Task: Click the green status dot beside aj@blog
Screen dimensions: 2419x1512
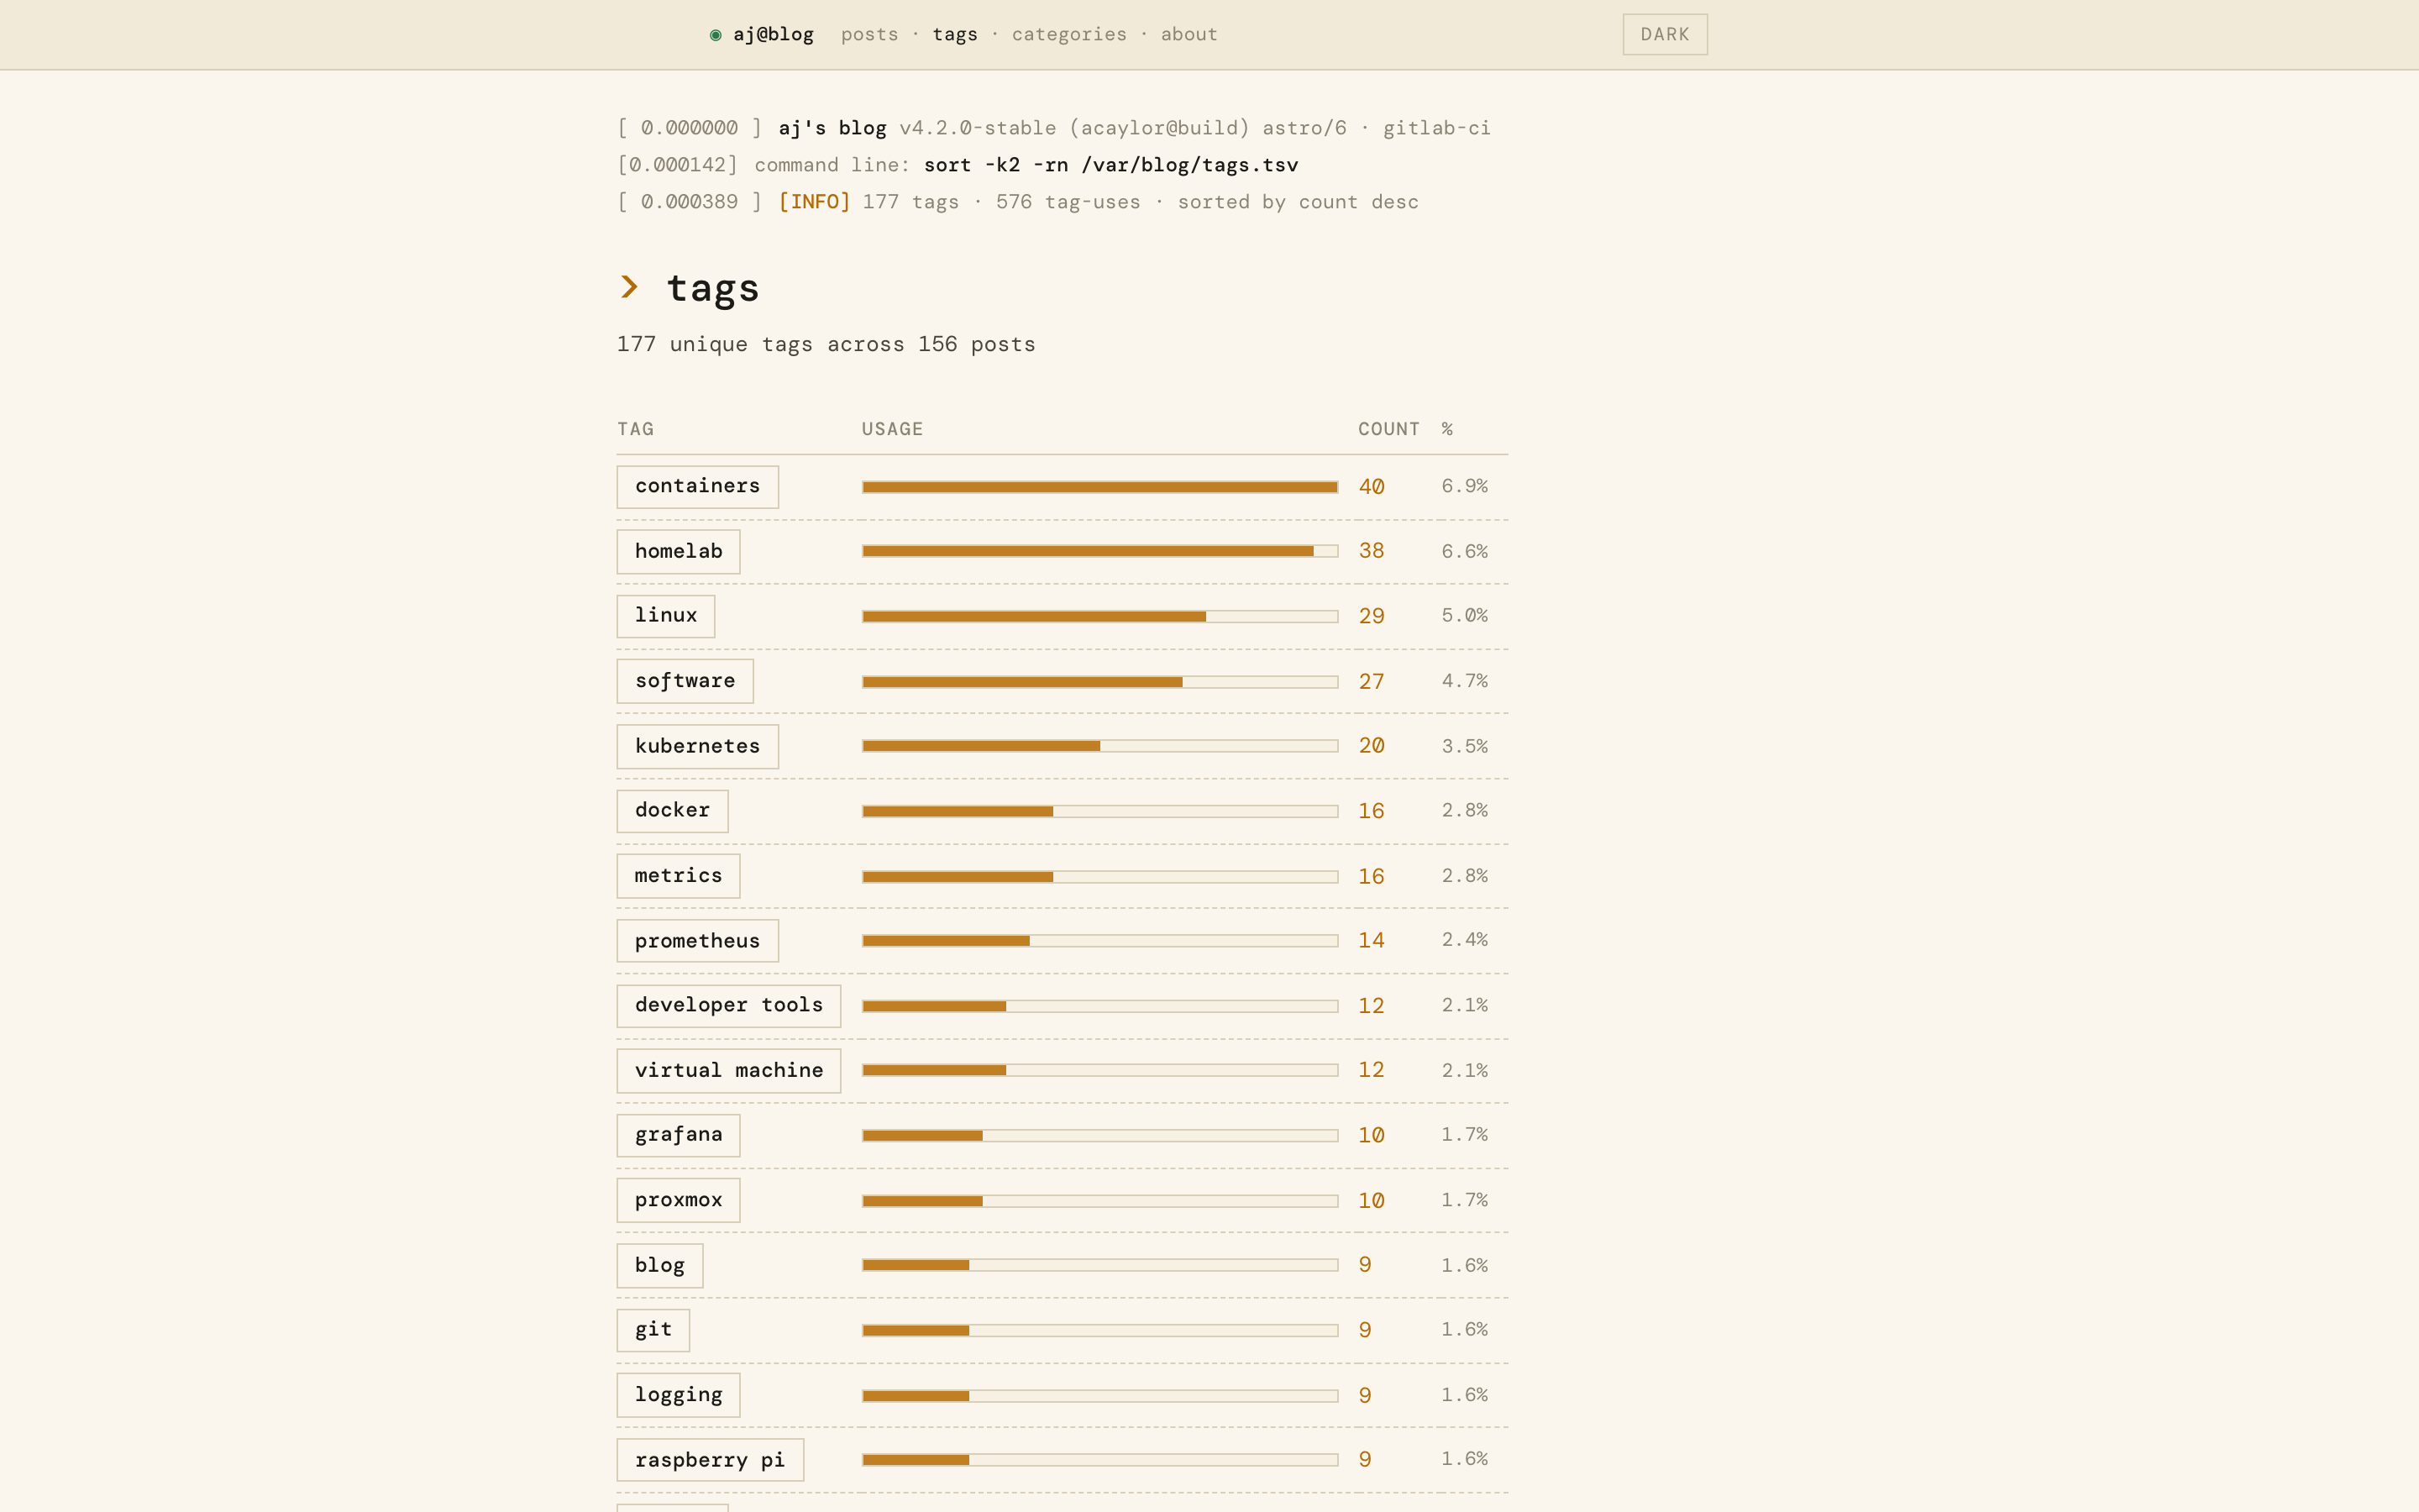Action: pyautogui.click(x=715, y=35)
